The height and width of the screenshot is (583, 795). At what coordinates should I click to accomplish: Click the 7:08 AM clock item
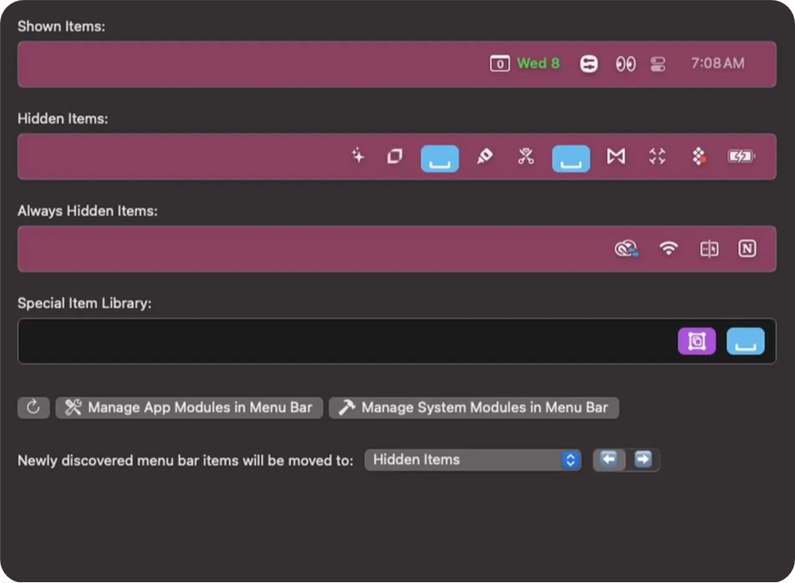(717, 64)
